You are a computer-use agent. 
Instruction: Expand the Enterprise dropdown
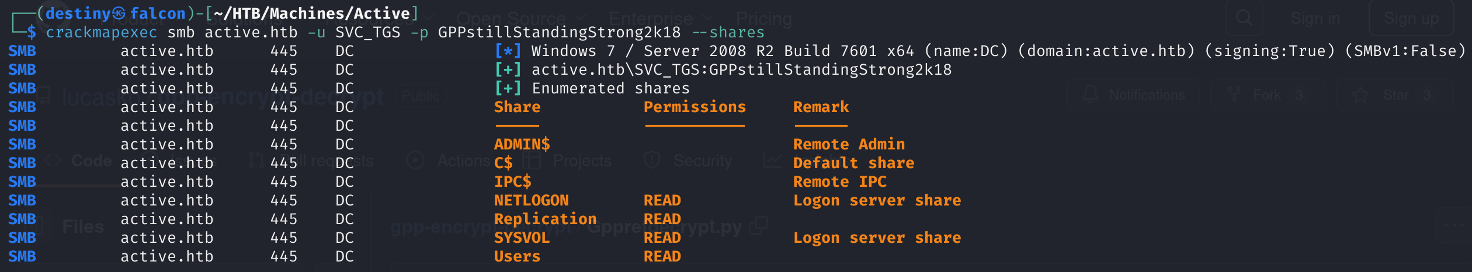pos(708,19)
